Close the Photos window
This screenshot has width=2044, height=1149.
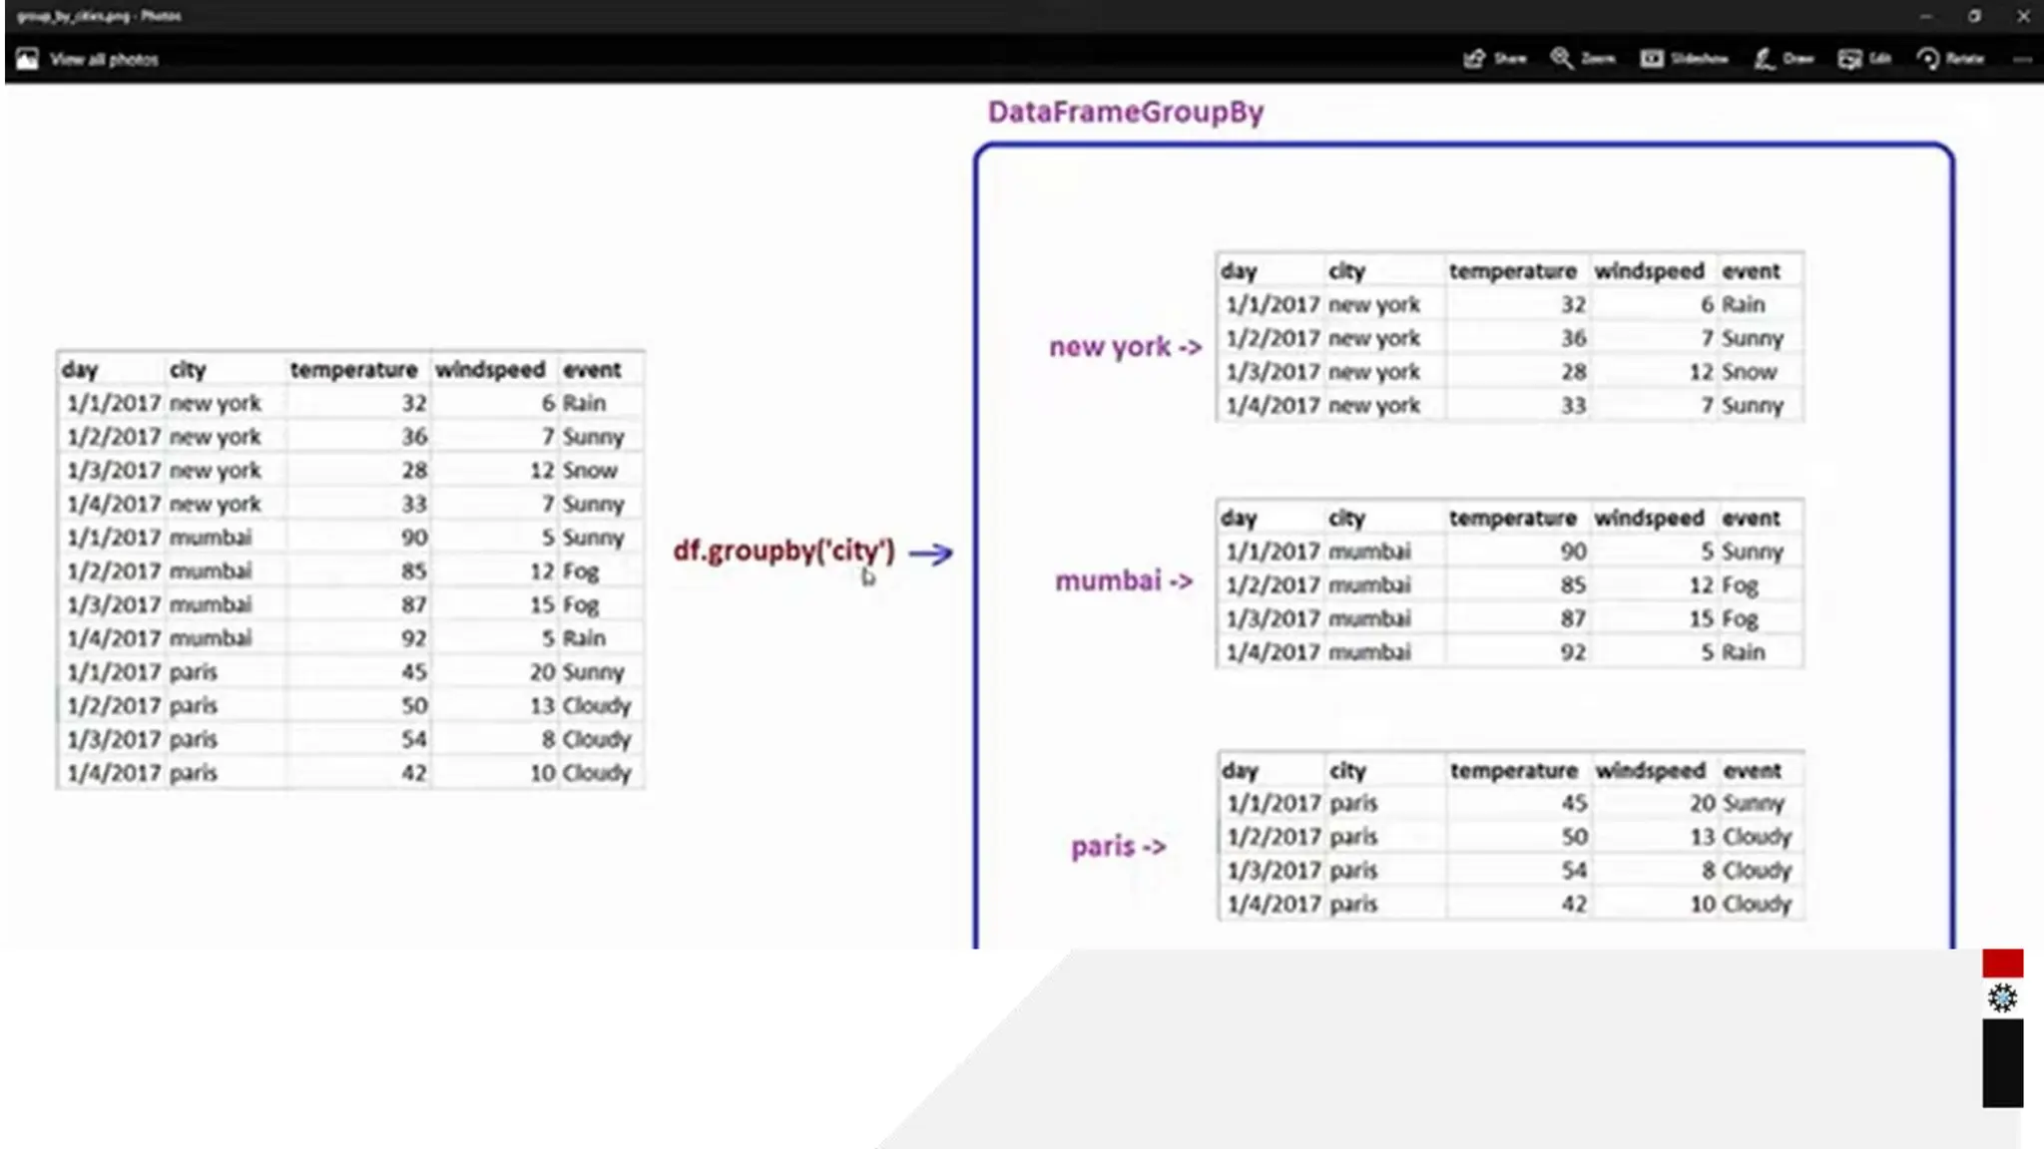tap(2023, 16)
